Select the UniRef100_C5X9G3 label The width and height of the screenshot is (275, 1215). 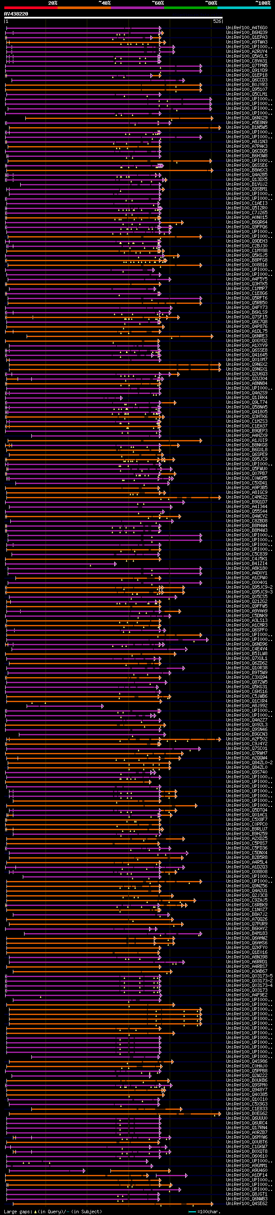pyautogui.click(x=247, y=1104)
